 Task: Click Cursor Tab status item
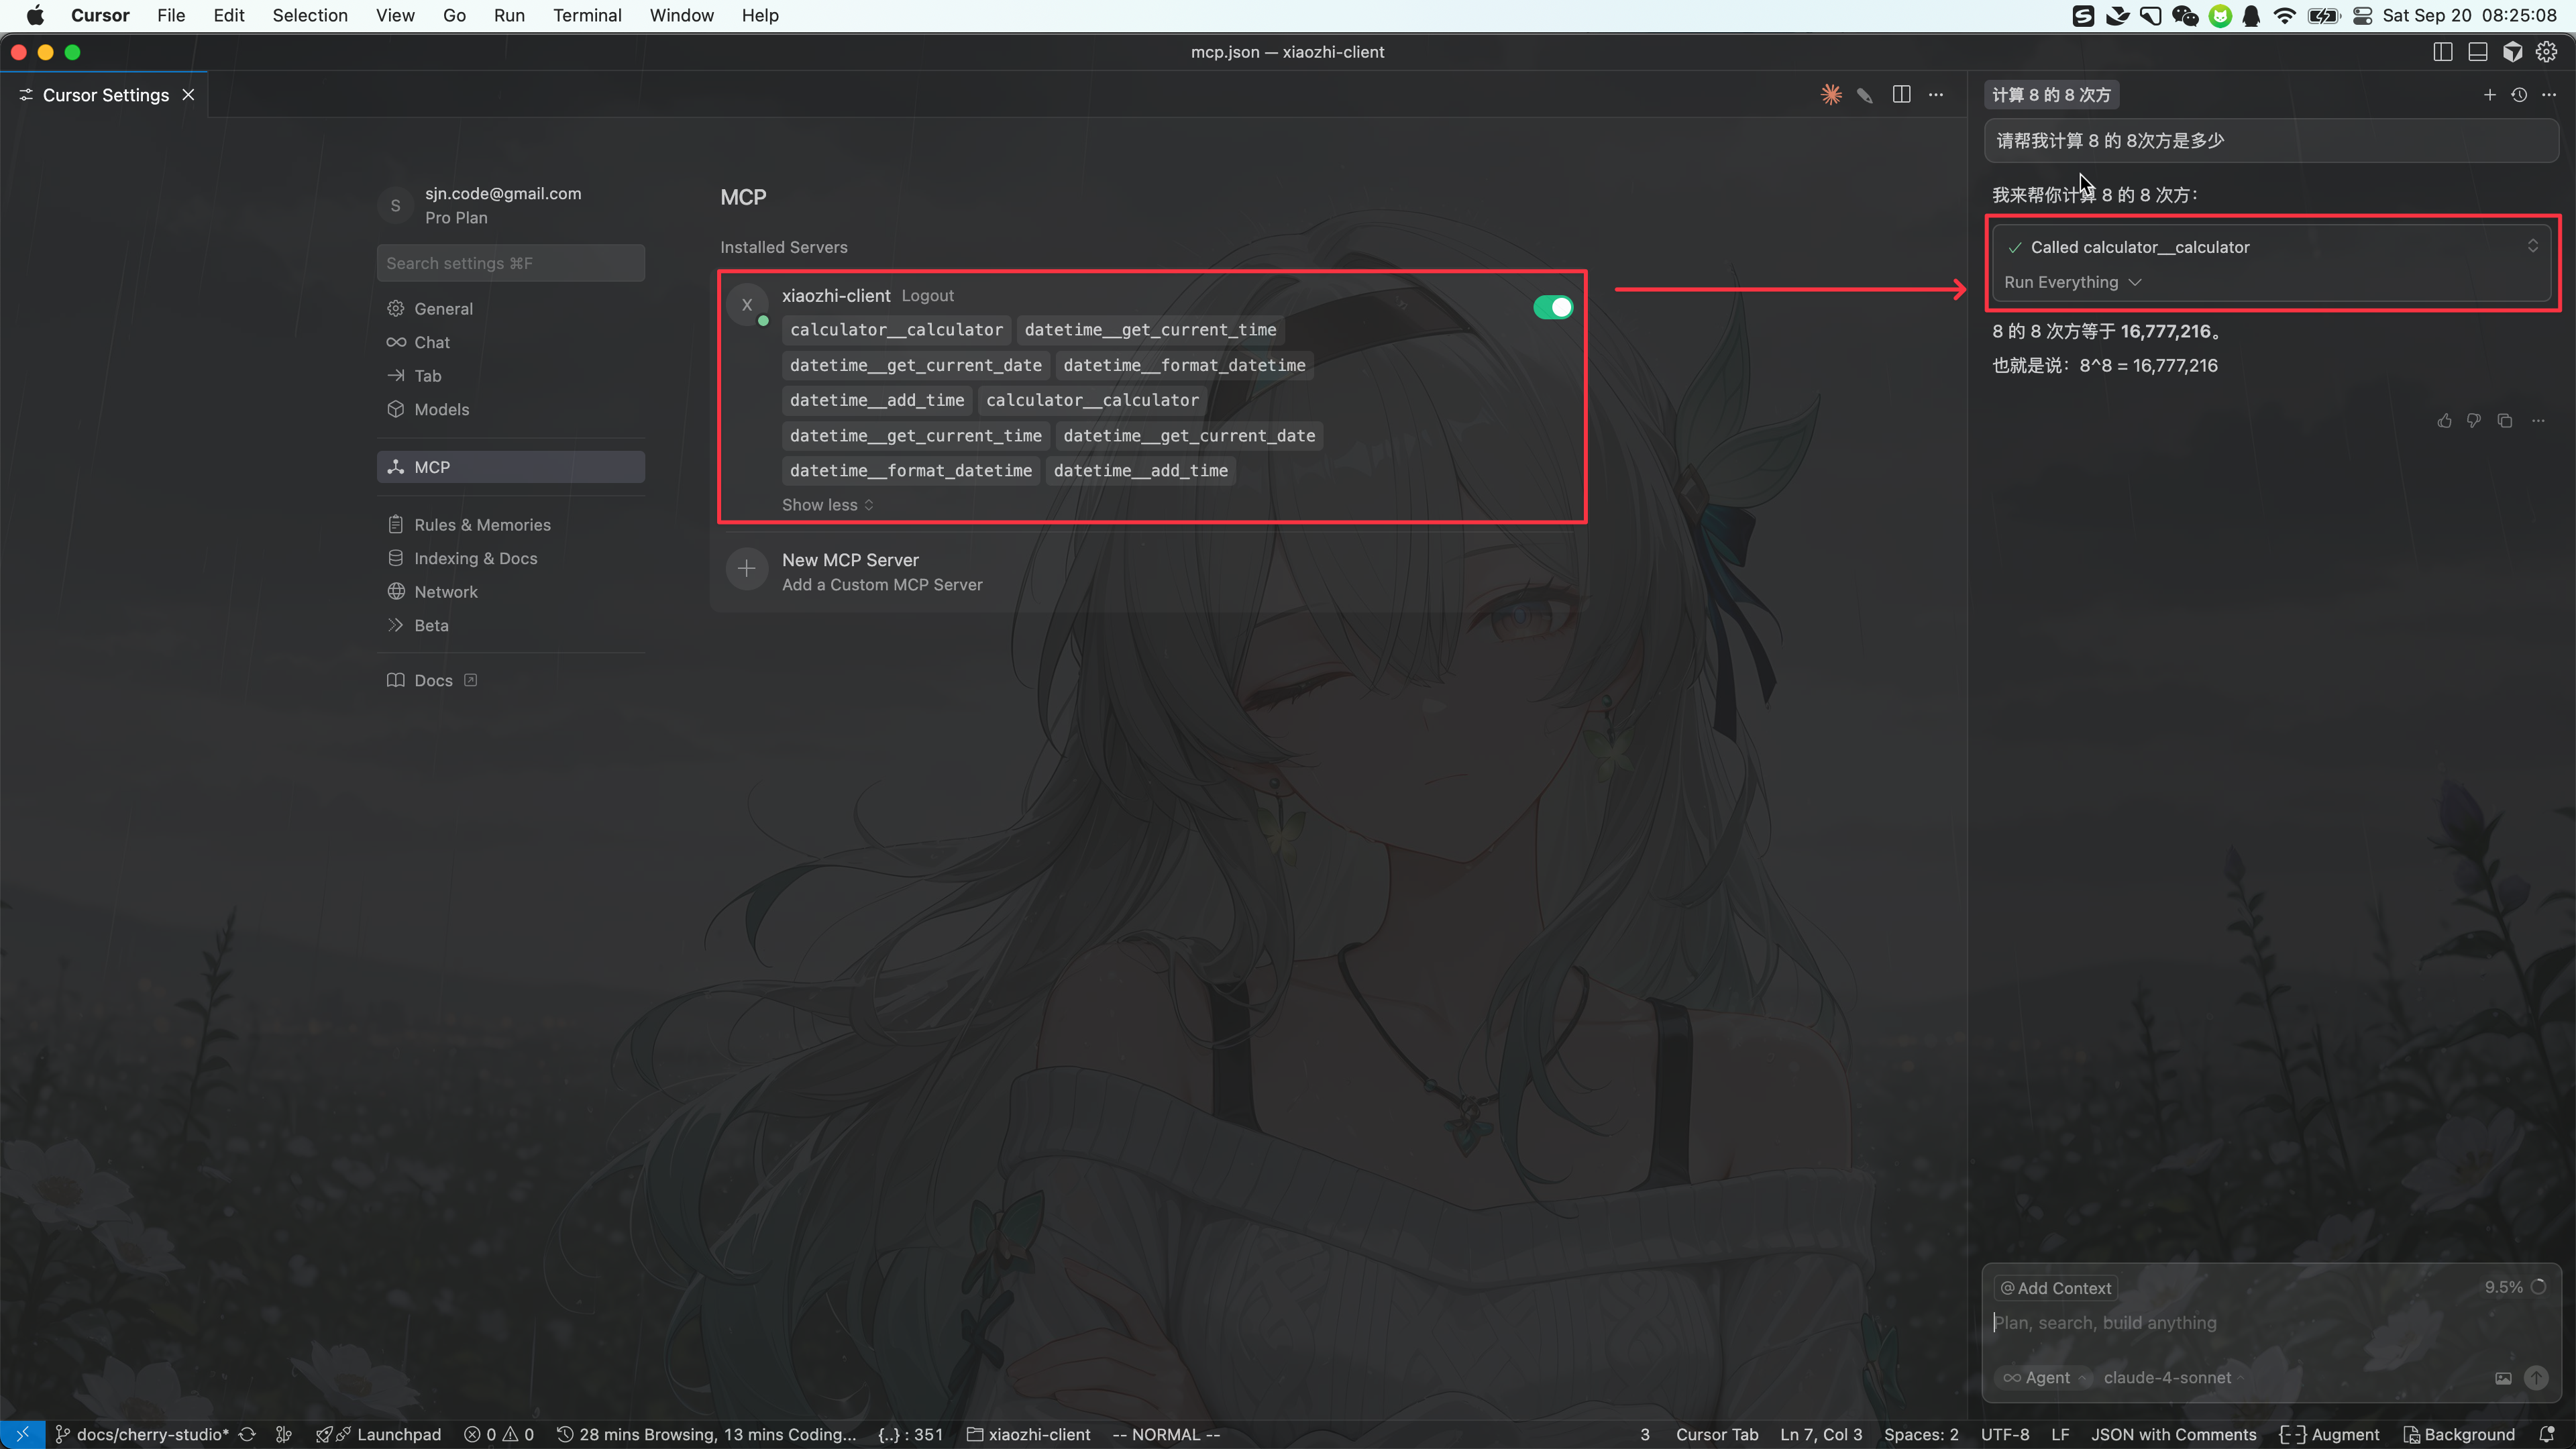1716,1435
